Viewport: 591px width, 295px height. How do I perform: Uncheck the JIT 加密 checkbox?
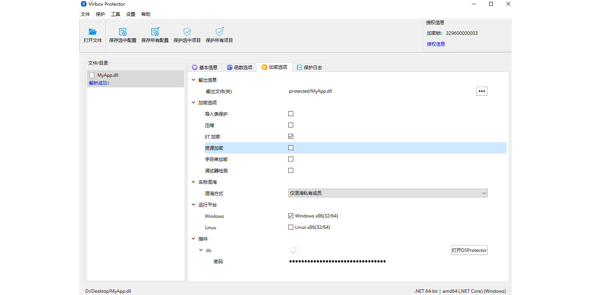point(291,136)
